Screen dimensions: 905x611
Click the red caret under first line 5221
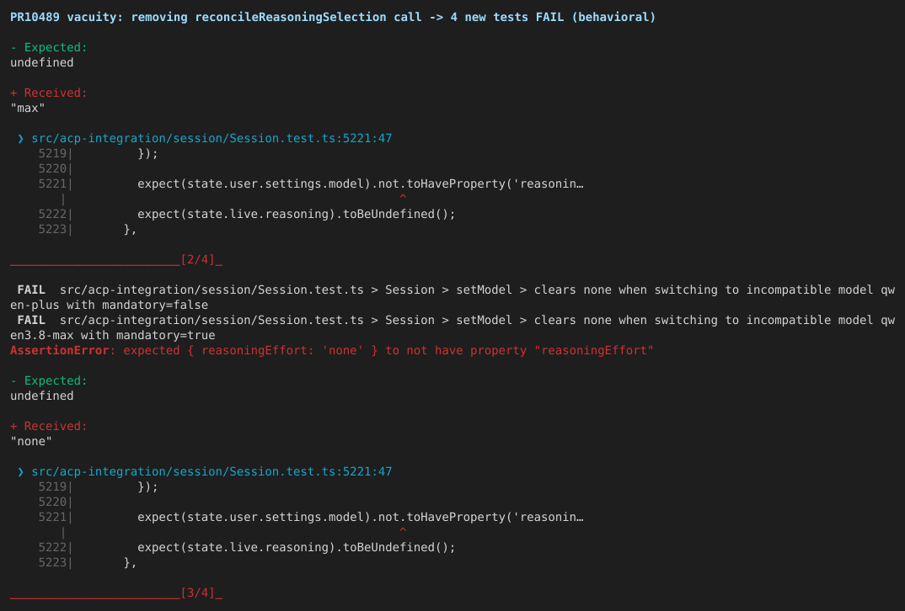coord(403,198)
